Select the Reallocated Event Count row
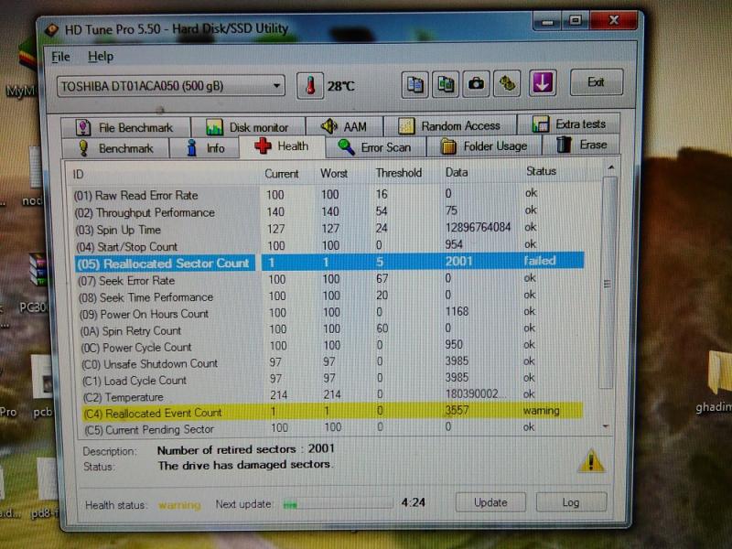 (332, 412)
